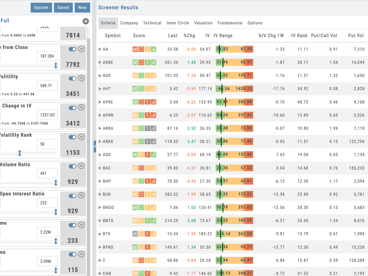The height and width of the screenshot is (276, 368).
Task: Toggle the Volume Ratio filter switch
Action: tap(73, 166)
